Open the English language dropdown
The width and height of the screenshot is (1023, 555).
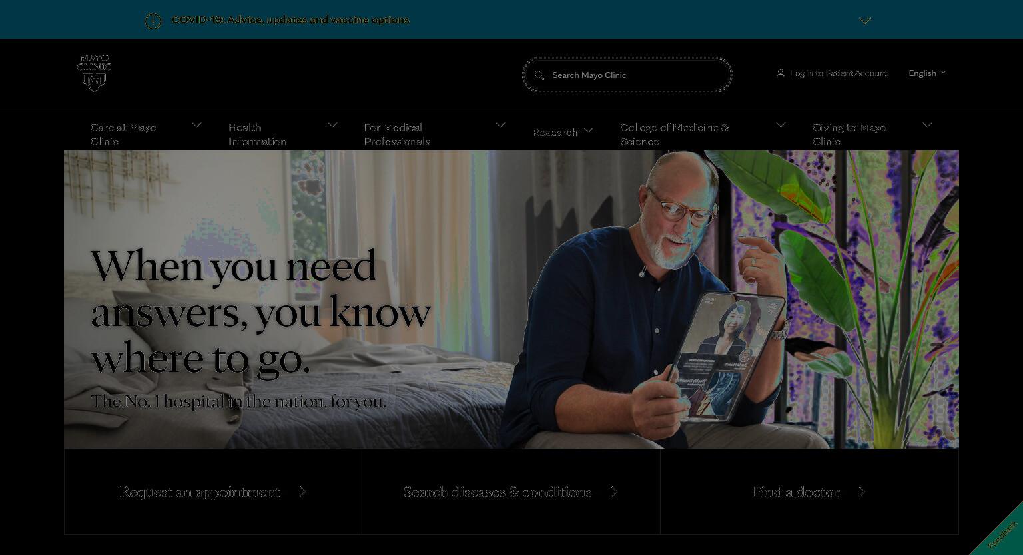click(x=927, y=73)
